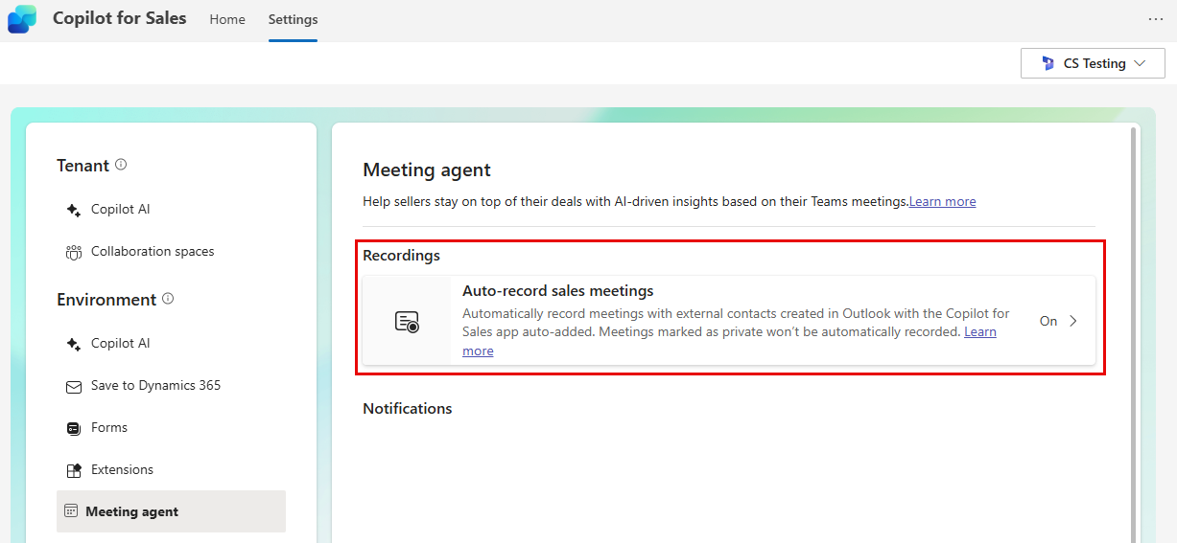Click the Copilot for Sales app logo
This screenshot has height=543, width=1177.
(x=22, y=19)
